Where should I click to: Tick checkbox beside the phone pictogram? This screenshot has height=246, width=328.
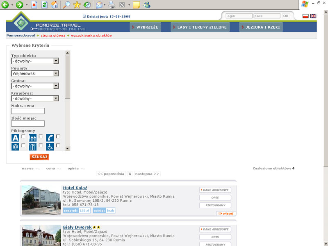point(58,137)
